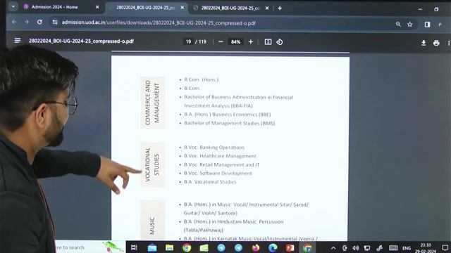451x253 pixels.
Task: Open the tab search dropdown arrow
Action: click(x=13, y=6)
